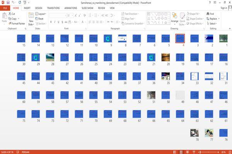Start slideshow from the quick access toolbar icon

25,3
